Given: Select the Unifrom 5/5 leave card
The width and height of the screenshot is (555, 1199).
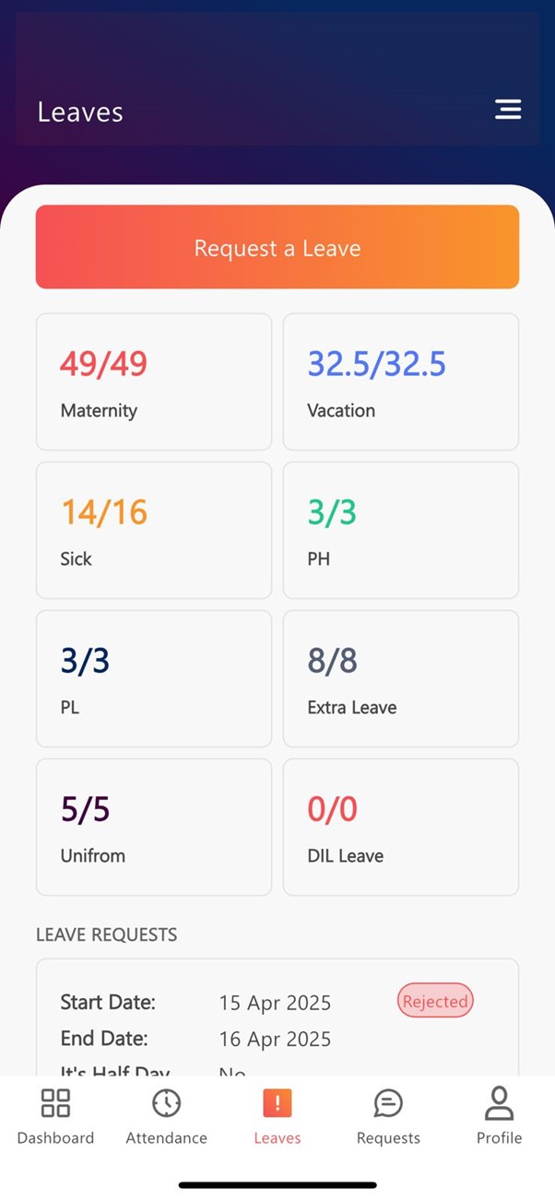Looking at the screenshot, I should pos(154,827).
